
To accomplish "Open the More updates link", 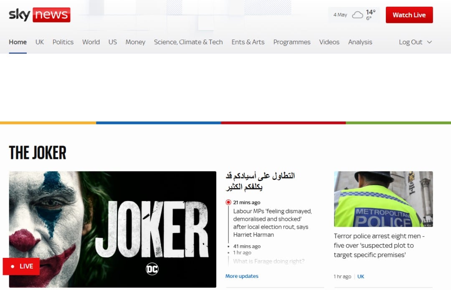I will 242,276.
